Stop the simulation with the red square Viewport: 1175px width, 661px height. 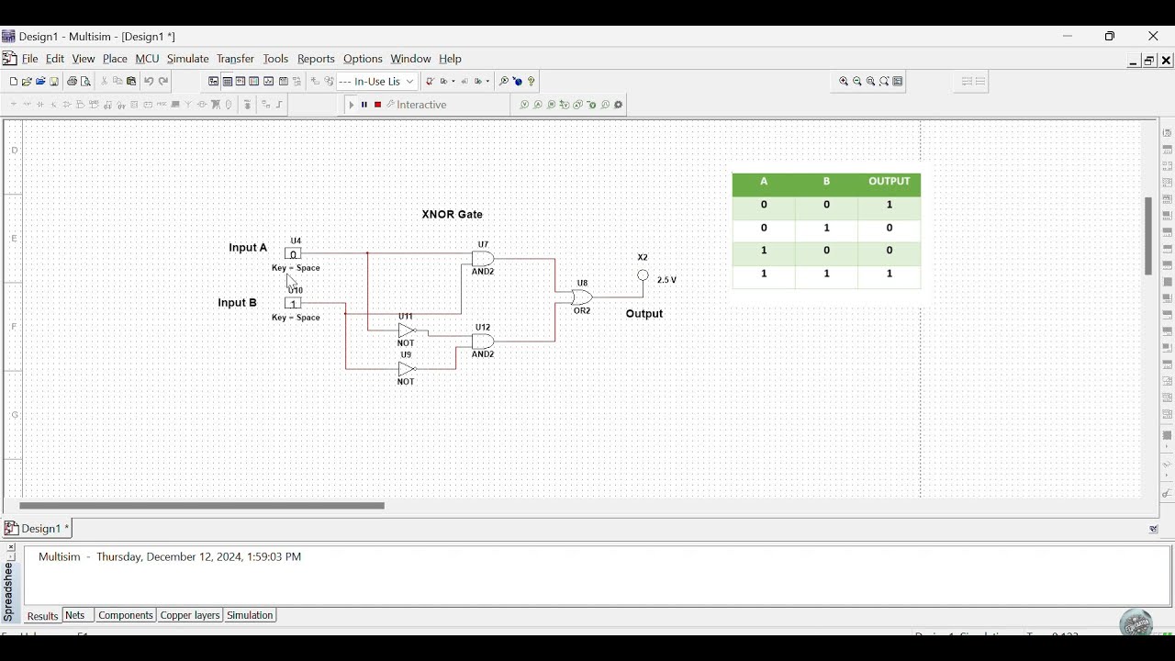377,105
